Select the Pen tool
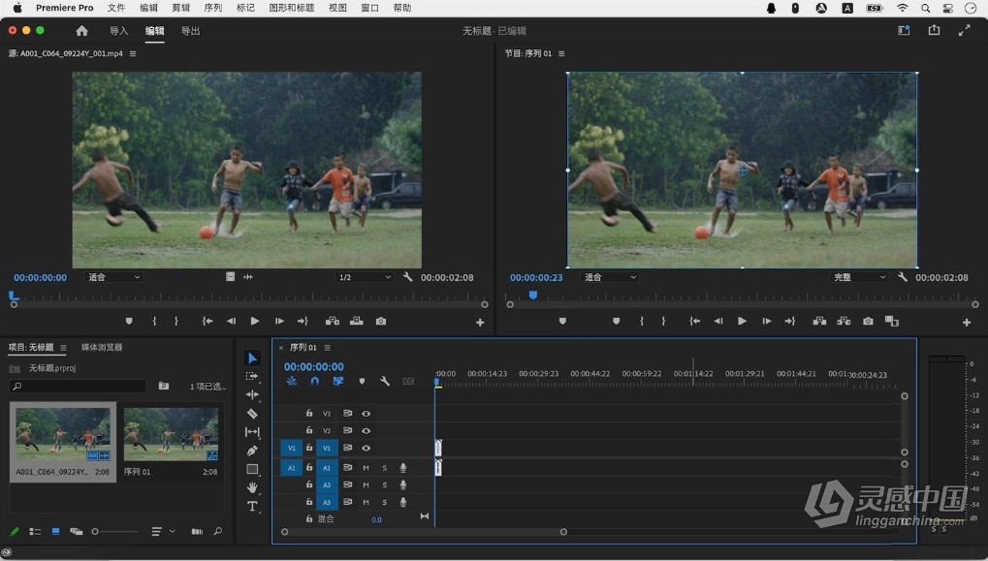 tap(252, 451)
